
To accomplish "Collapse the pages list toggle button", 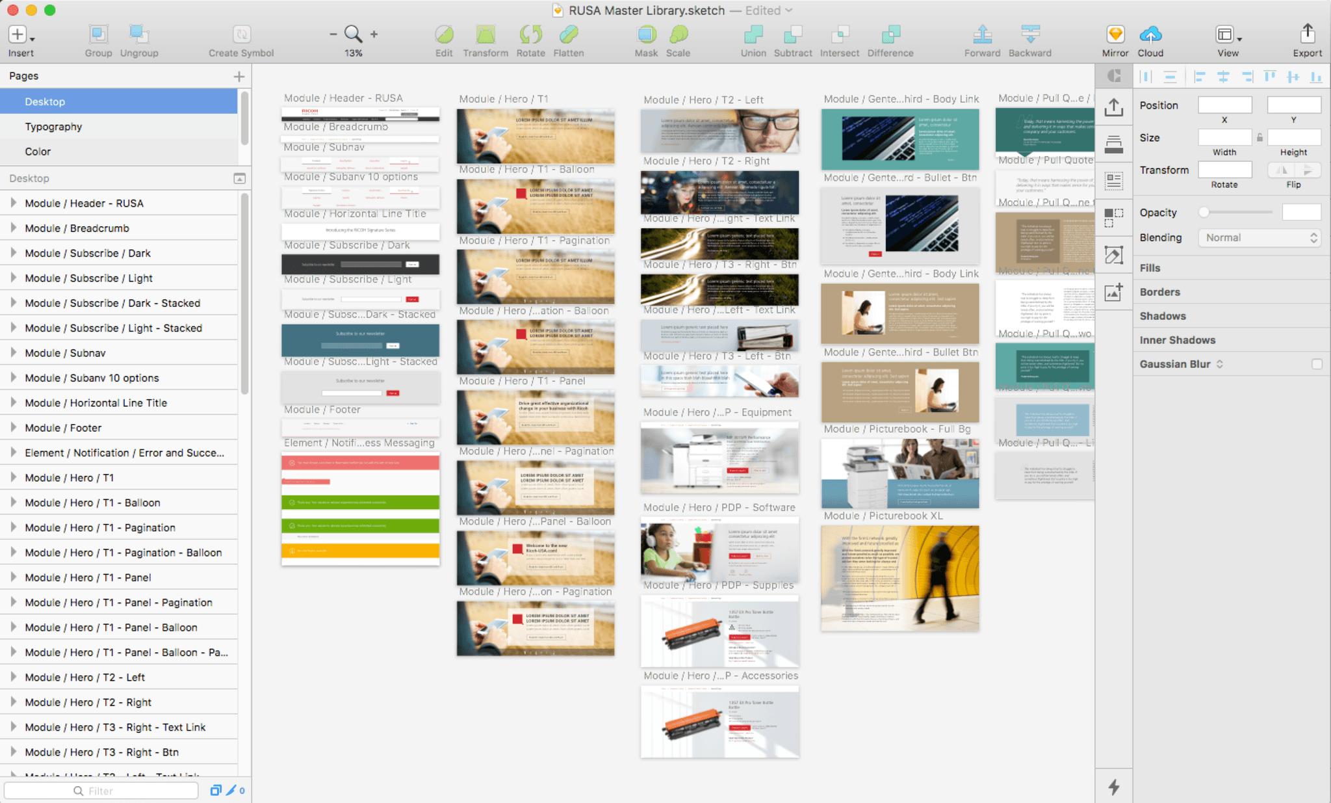I will pyautogui.click(x=239, y=178).
